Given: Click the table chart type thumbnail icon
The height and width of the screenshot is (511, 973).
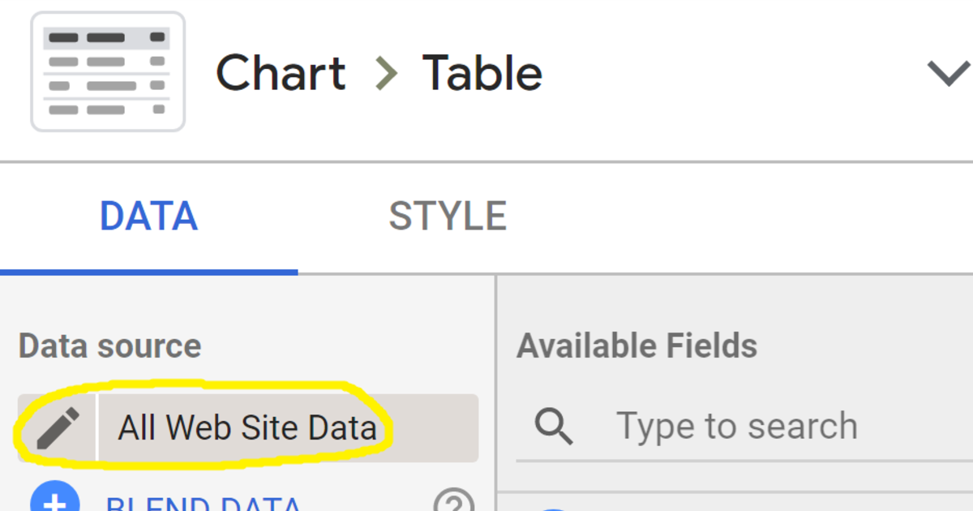Looking at the screenshot, I should (x=107, y=71).
